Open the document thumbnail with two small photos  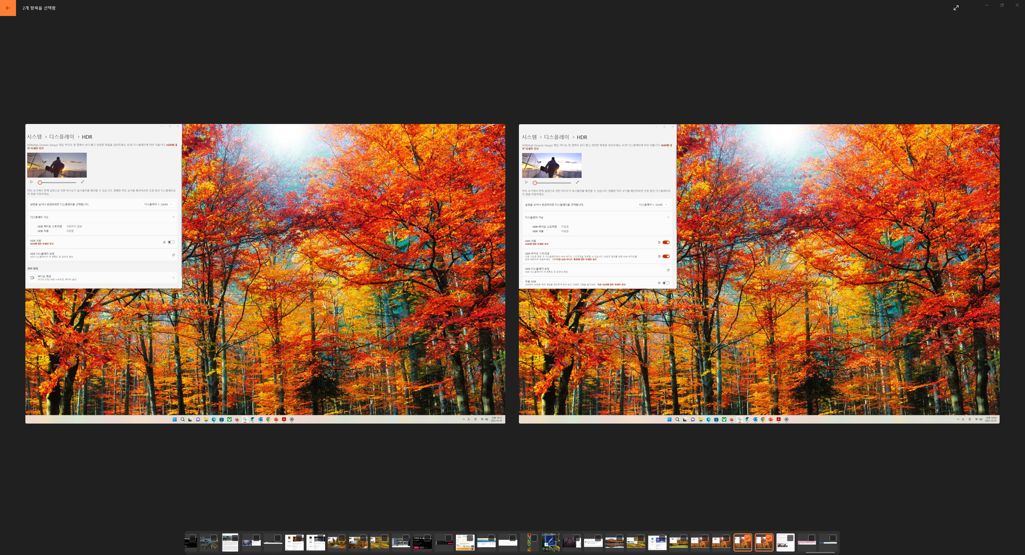(x=786, y=543)
